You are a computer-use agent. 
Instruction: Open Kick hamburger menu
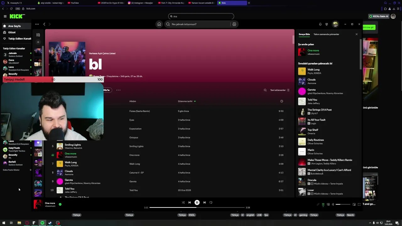pos(5,16)
